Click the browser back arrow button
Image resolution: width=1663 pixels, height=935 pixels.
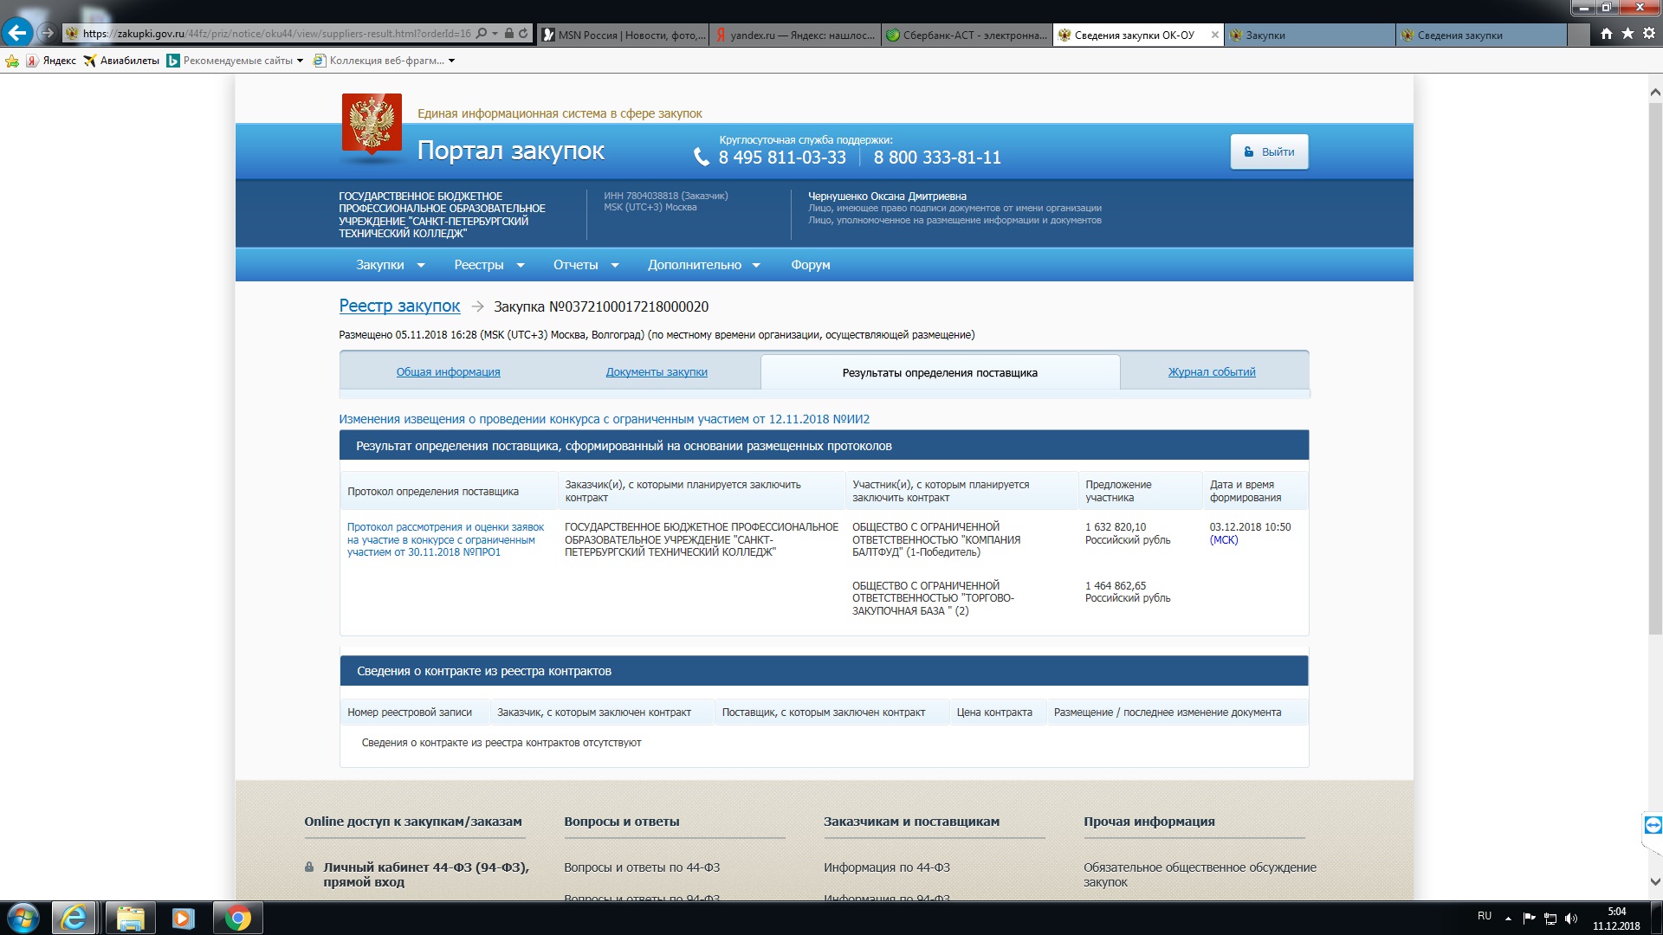[x=17, y=33]
